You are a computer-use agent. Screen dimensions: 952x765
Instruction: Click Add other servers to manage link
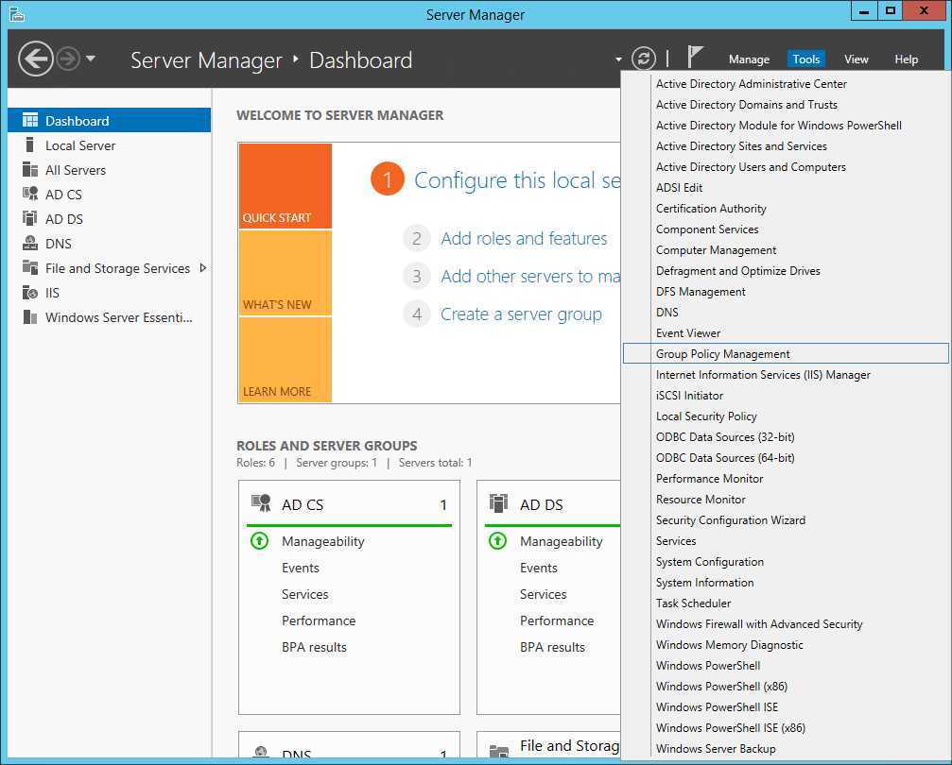[530, 276]
